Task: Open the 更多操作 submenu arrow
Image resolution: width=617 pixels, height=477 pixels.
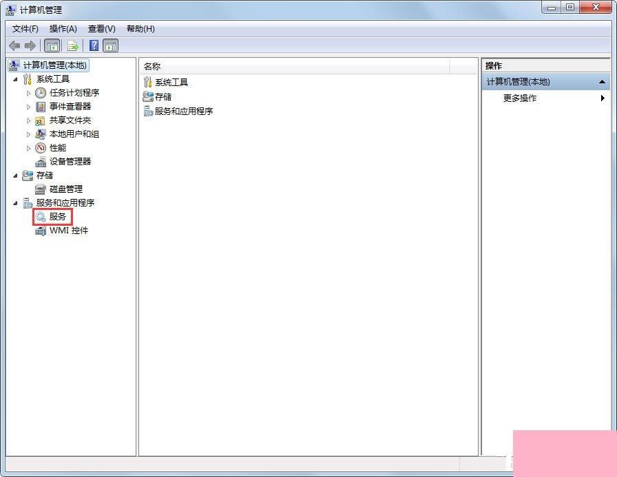Action: [603, 98]
